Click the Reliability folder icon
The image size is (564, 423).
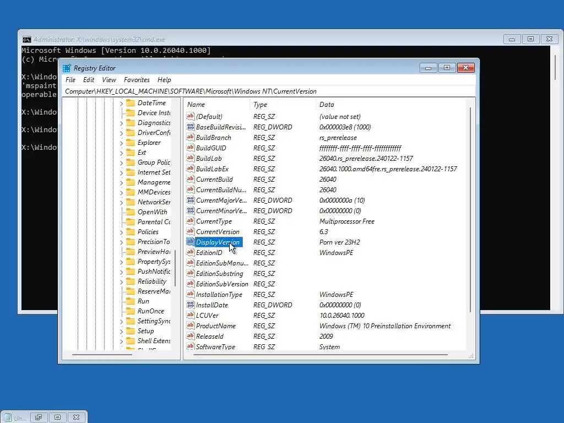click(131, 281)
